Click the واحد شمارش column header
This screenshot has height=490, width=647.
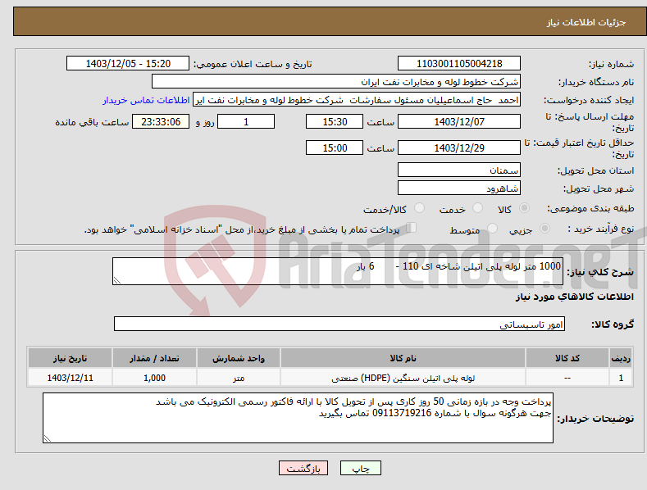(239, 358)
